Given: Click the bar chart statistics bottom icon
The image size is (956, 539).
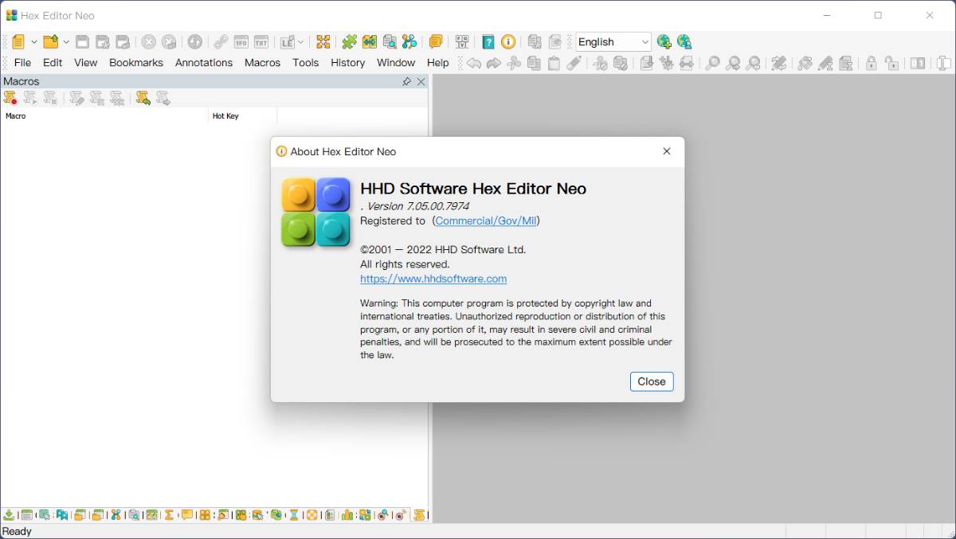Looking at the screenshot, I should tap(347, 515).
